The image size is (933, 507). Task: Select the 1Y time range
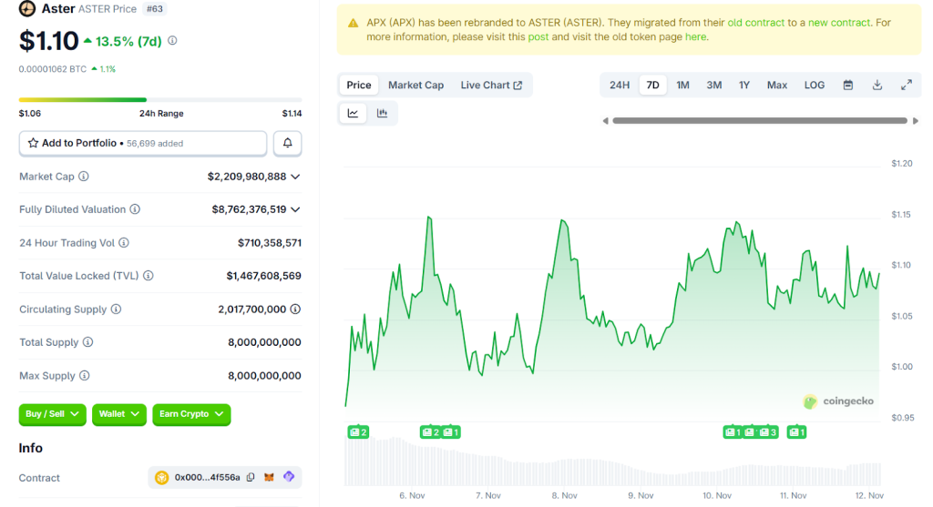[x=744, y=85]
